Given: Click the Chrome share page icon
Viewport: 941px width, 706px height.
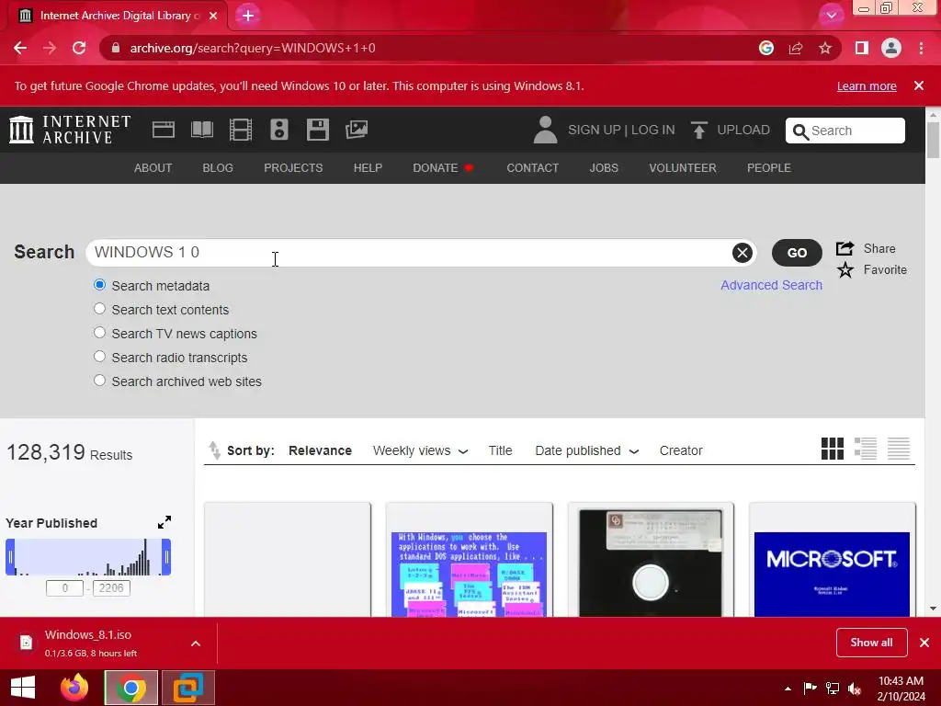Looking at the screenshot, I should pos(796,48).
